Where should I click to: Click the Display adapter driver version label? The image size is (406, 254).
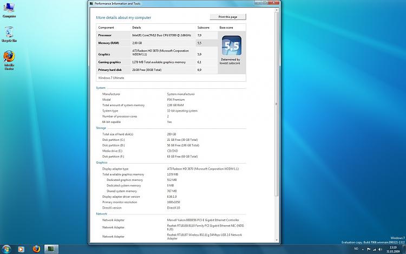point(121,197)
